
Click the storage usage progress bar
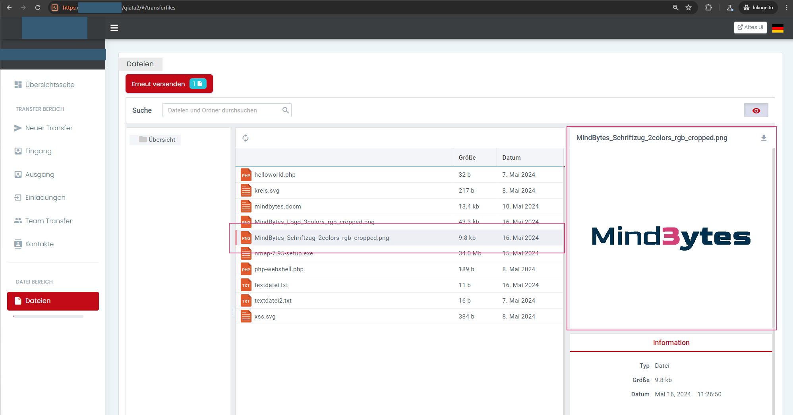[48, 317]
